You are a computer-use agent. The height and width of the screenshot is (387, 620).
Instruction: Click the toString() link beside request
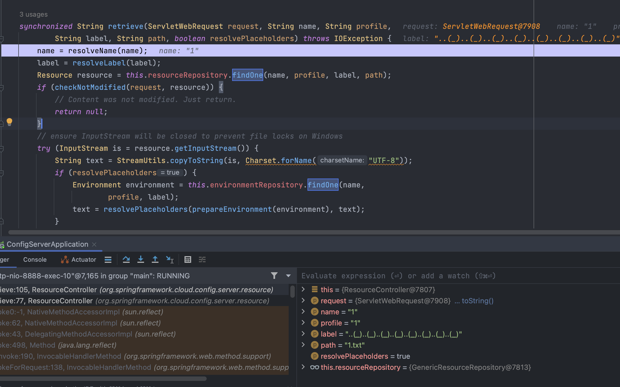477,301
